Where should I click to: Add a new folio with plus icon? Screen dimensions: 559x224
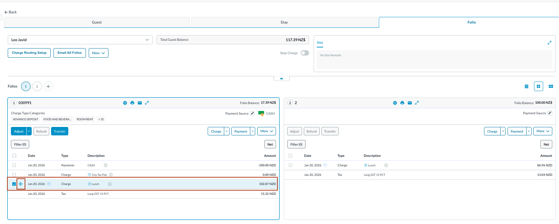[48, 87]
